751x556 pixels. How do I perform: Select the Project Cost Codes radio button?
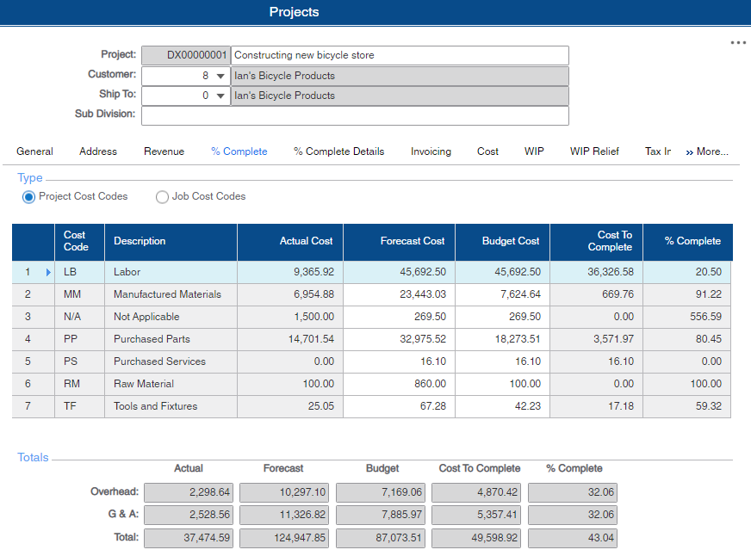pyautogui.click(x=29, y=197)
